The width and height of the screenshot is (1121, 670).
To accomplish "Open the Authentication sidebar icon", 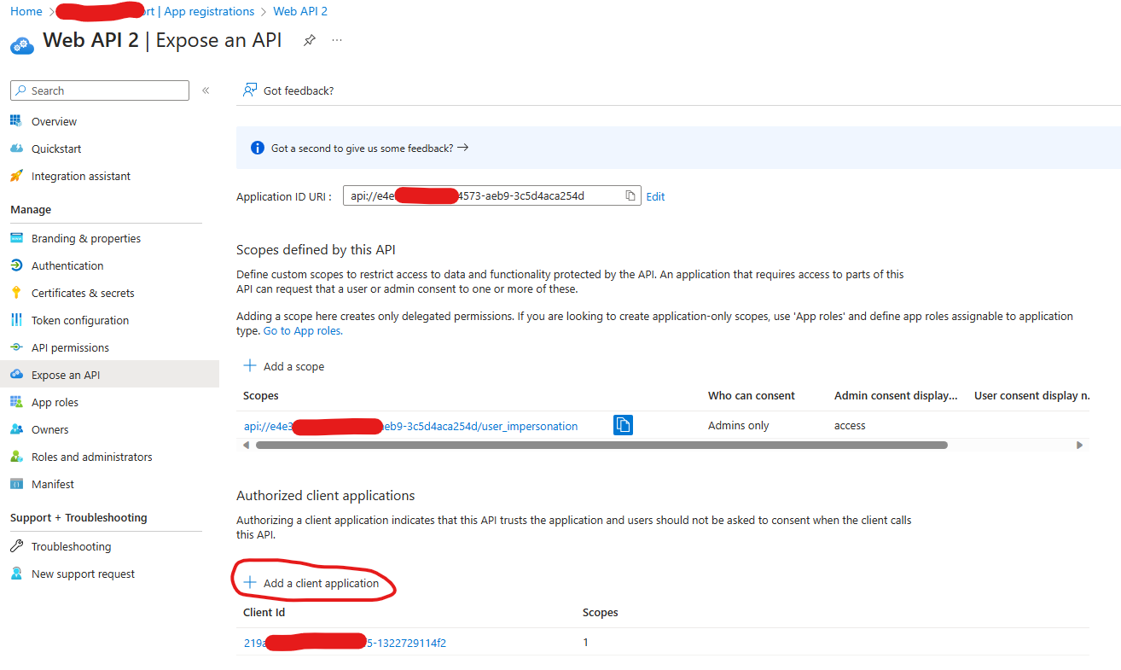I will click(17, 265).
